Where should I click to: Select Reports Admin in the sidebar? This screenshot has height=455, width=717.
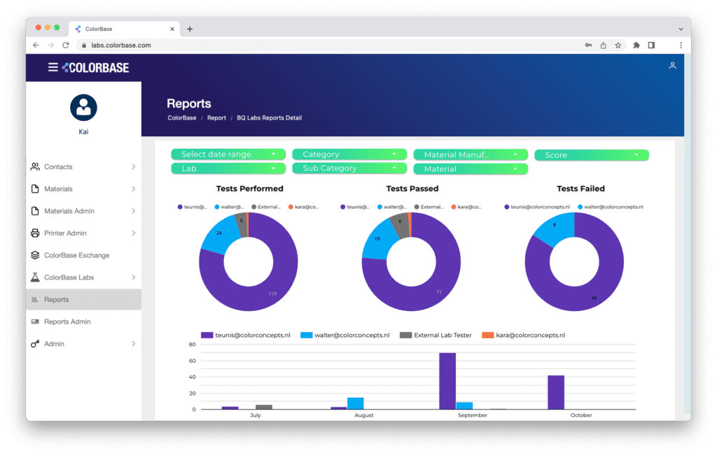click(x=83, y=322)
